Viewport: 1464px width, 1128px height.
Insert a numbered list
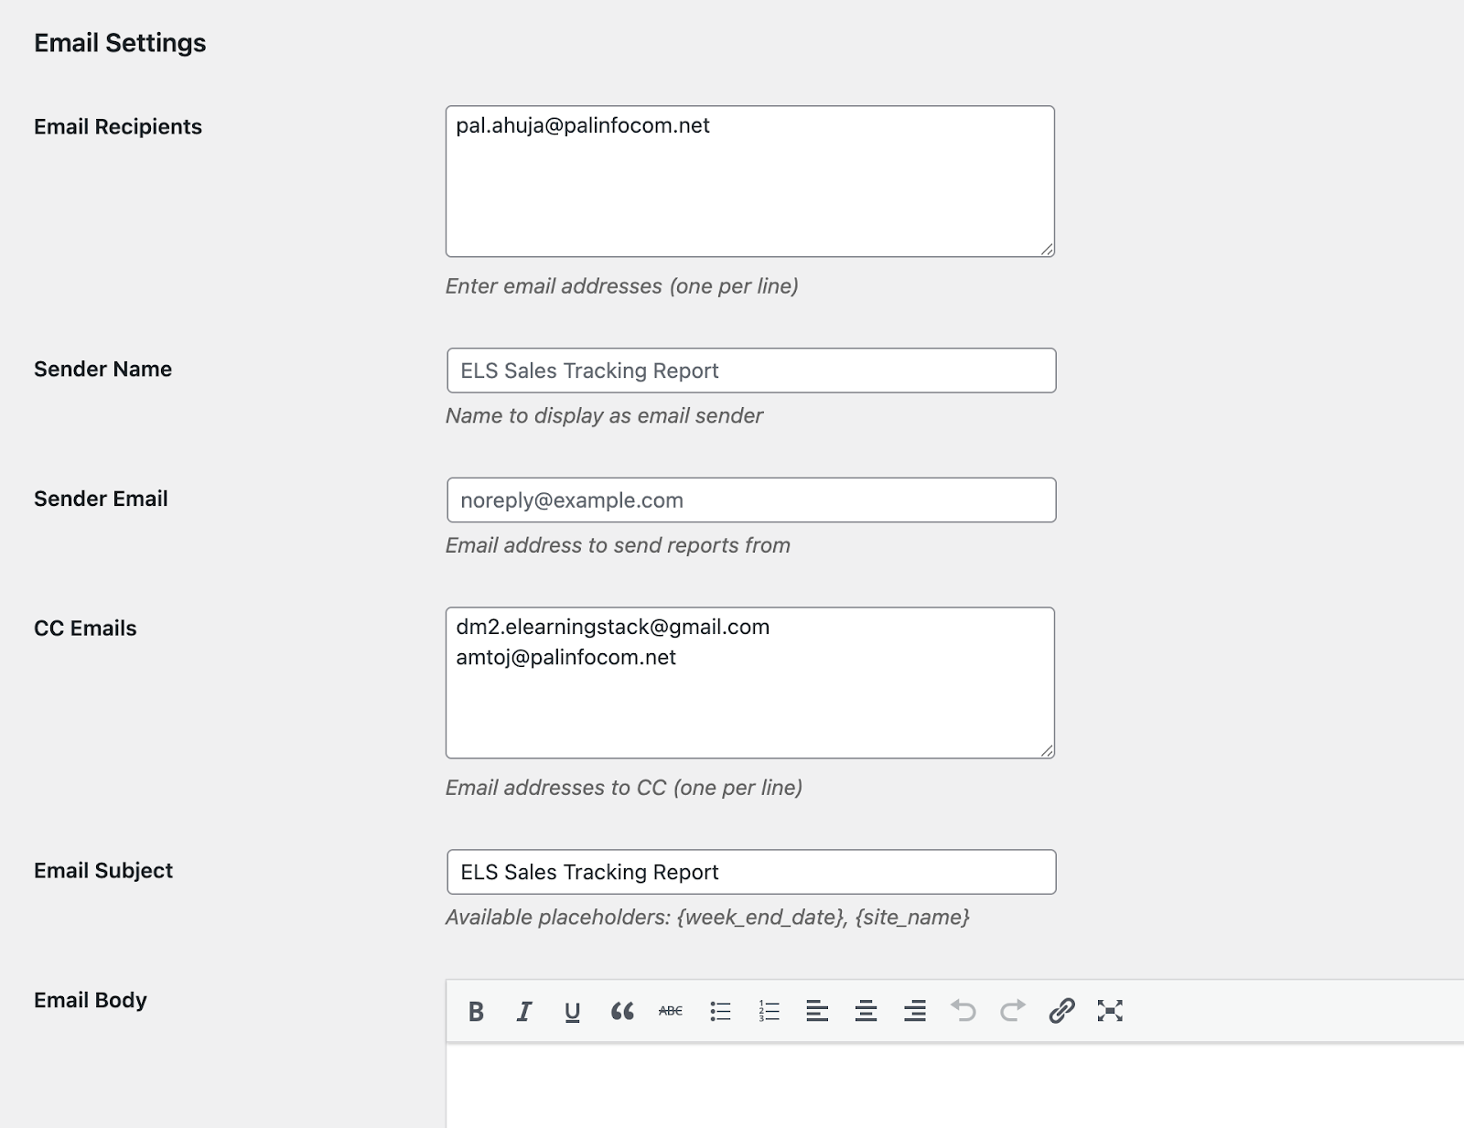coord(769,1011)
